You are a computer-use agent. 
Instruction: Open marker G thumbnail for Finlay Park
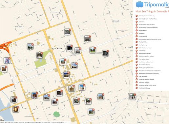[x=40, y=55]
